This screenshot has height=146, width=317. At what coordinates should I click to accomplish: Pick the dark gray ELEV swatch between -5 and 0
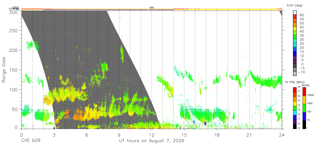pyautogui.click(x=295, y=66)
